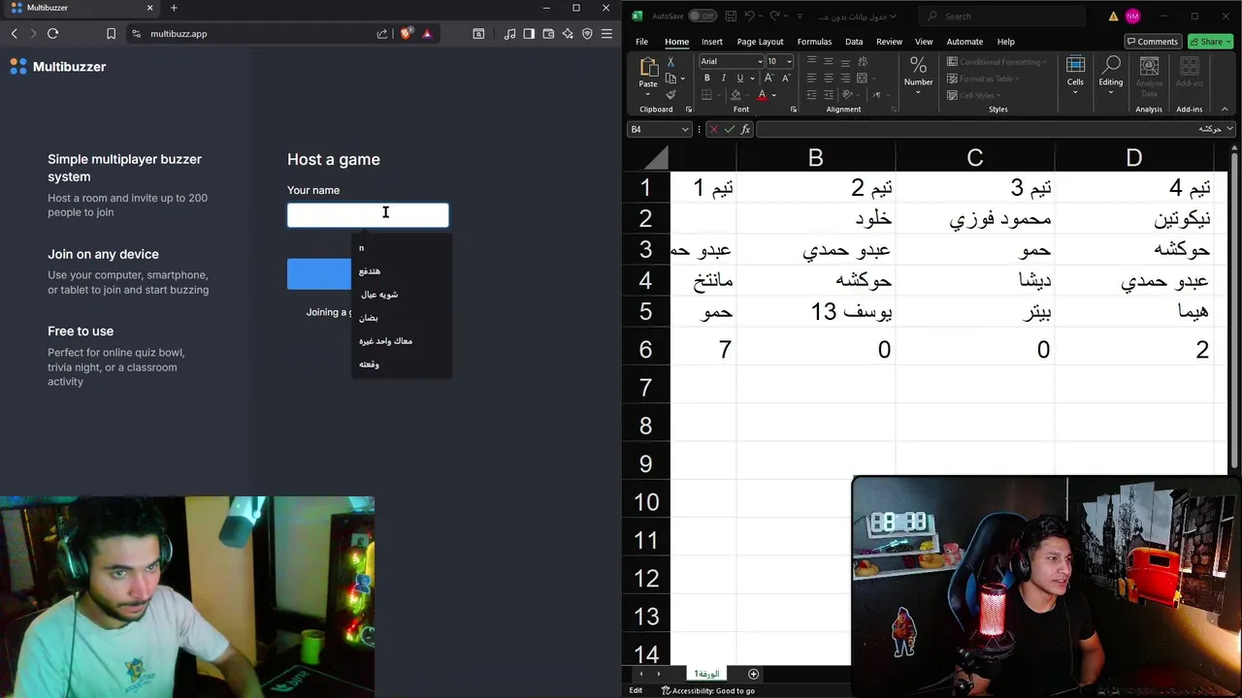Open the Arial font name dropdown
The height and width of the screenshot is (698, 1242).
(760, 62)
